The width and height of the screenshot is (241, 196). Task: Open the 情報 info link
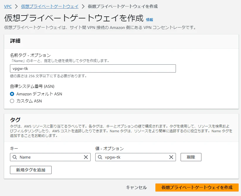click(x=150, y=20)
